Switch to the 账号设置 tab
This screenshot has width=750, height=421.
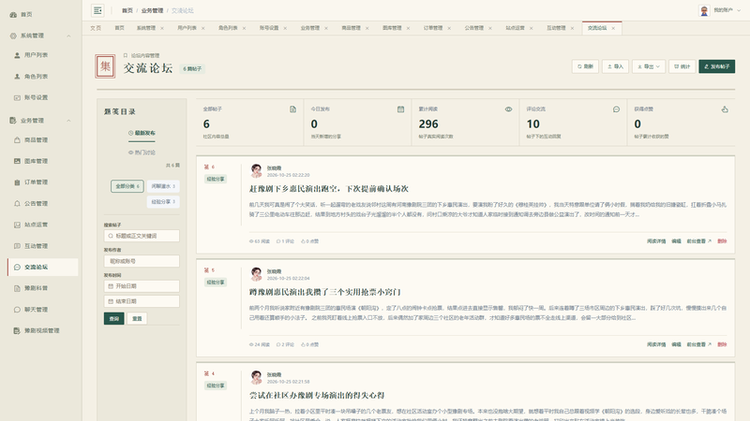click(269, 28)
